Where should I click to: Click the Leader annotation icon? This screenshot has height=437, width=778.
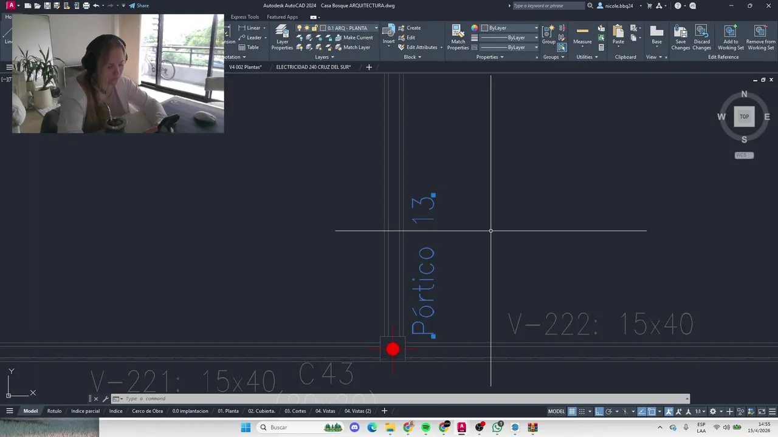242,38
